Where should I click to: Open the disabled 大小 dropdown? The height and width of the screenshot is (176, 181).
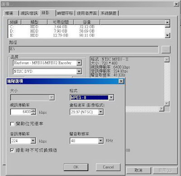52,97
